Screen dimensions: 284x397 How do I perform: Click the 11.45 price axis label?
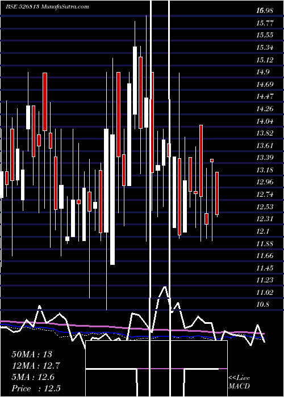[x=265, y=268]
